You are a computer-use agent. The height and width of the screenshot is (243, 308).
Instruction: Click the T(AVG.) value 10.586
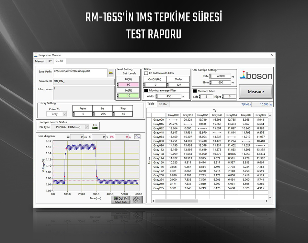(x=260, y=105)
